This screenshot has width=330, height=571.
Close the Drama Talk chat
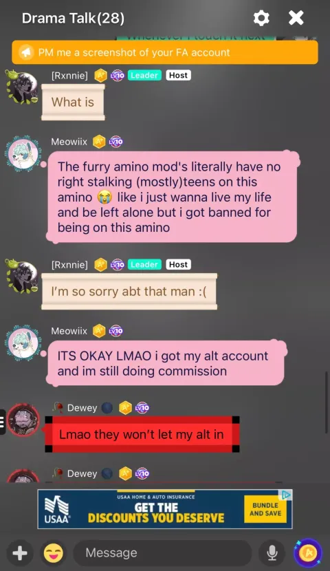296,18
